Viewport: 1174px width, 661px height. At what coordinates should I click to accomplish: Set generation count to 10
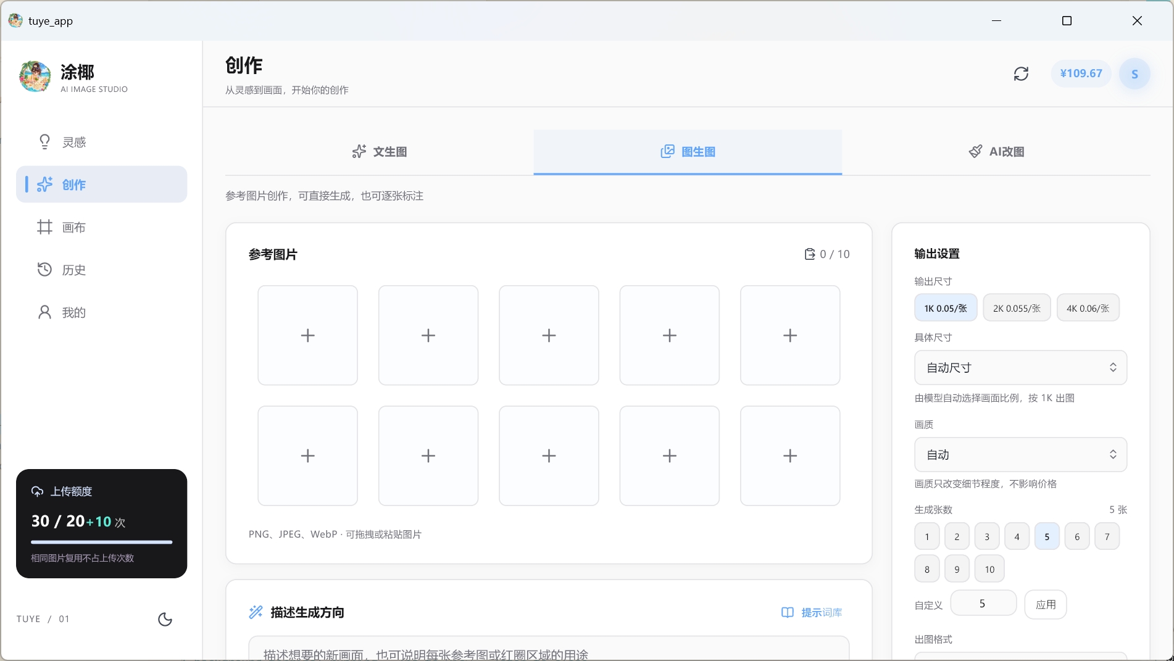[989, 569]
